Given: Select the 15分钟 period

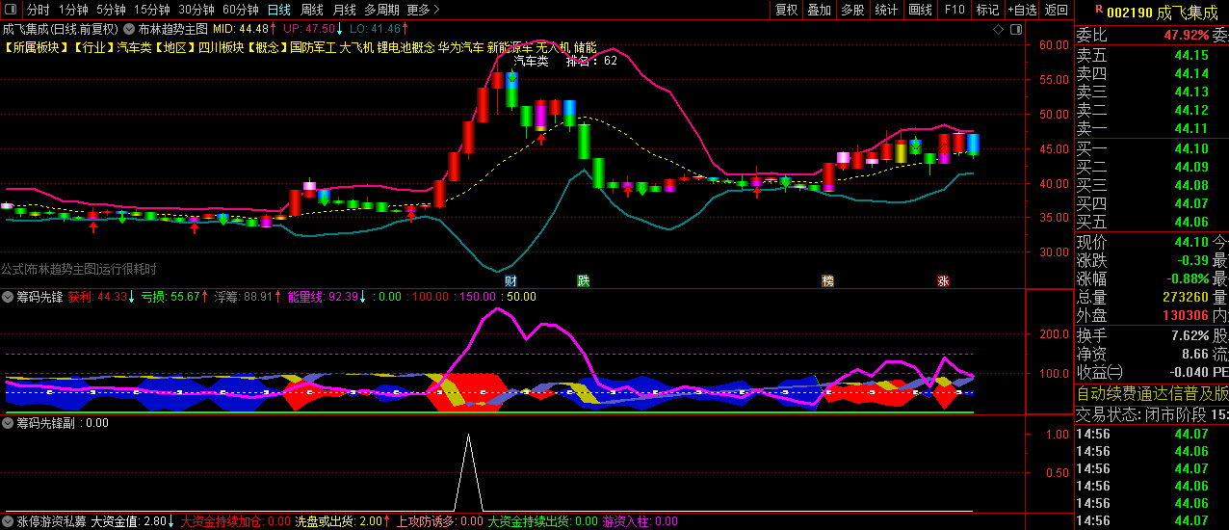Looking at the screenshot, I should point(151,10).
